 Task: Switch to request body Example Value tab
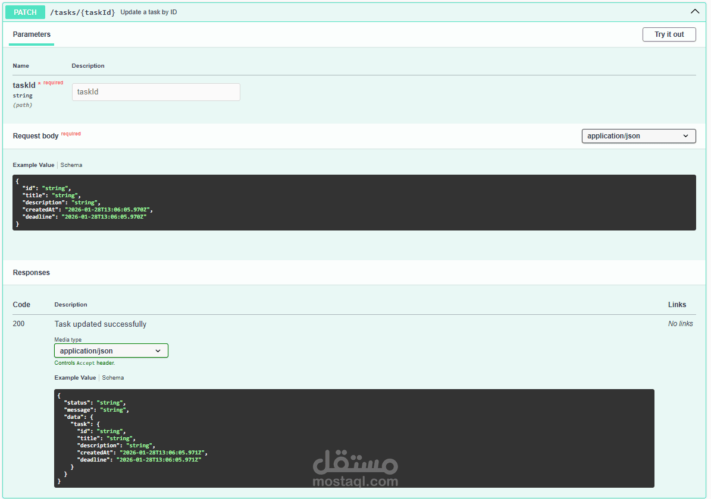click(33, 165)
